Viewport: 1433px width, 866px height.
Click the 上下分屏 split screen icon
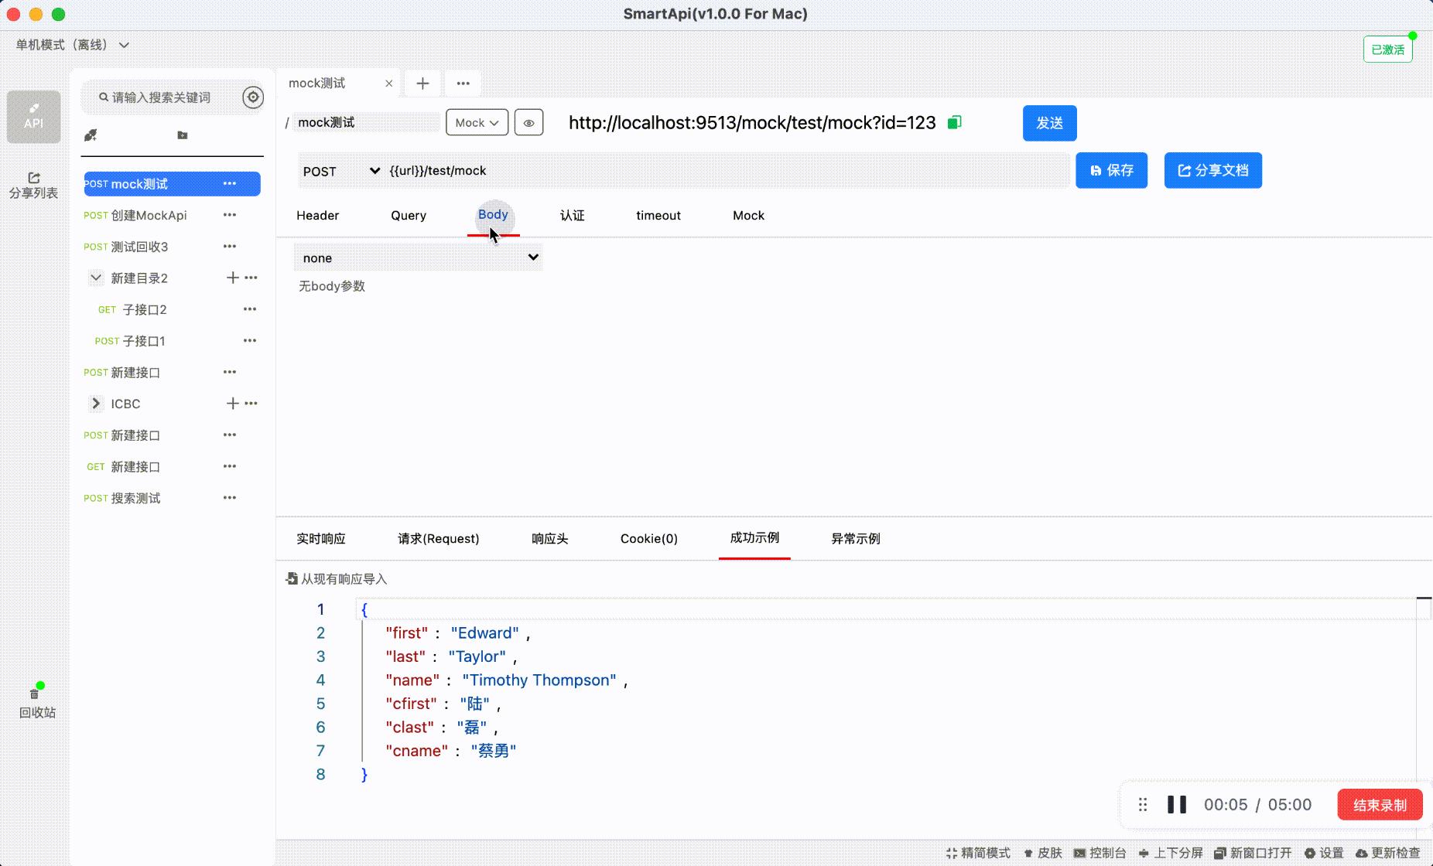pyautogui.click(x=1171, y=853)
